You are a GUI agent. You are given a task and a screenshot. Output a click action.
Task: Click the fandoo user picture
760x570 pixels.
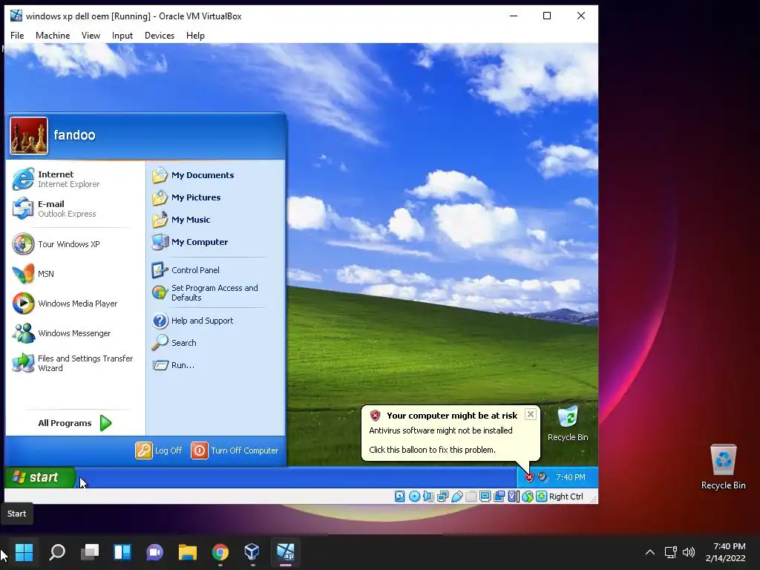29,135
